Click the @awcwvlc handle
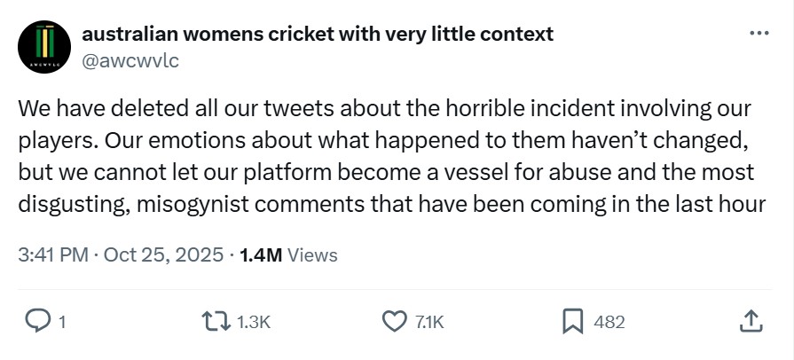 coord(132,59)
